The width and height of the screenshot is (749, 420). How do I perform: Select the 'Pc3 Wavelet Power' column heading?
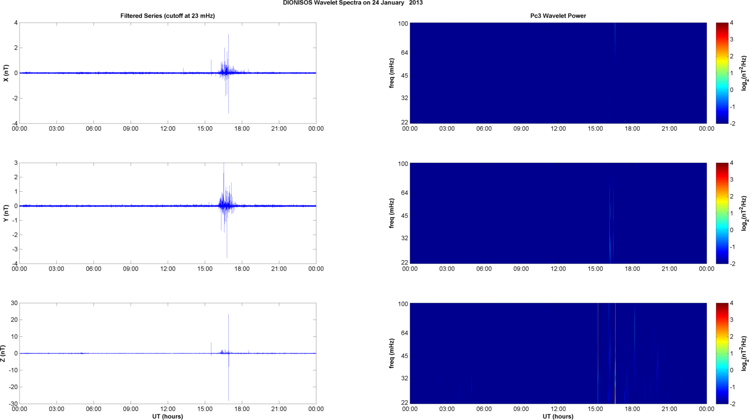pyautogui.click(x=558, y=16)
